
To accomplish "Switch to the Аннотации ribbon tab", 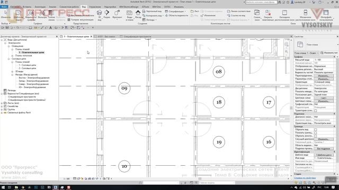I will coord(40,7).
